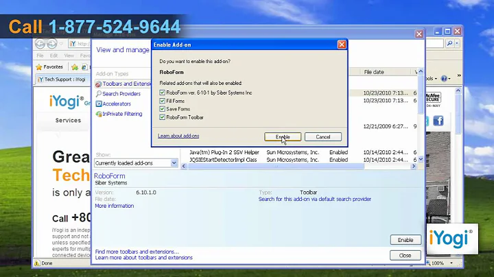Click the InPrivate Filtering icon
Viewport: 494px width, 277px height.
pyautogui.click(x=99, y=114)
